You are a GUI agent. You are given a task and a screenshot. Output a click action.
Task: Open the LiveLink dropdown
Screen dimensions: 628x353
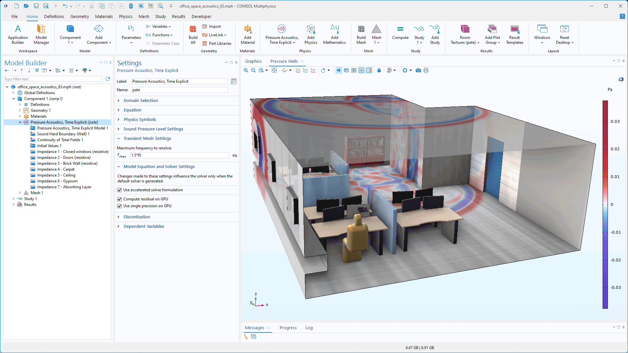[214, 35]
